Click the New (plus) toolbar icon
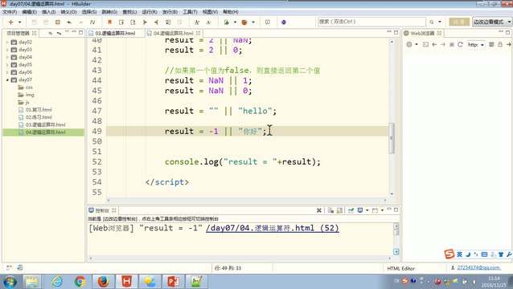The image size is (513, 289). 10,22
